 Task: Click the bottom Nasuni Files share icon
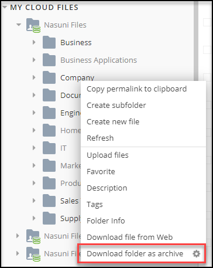click(x=33, y=254)
